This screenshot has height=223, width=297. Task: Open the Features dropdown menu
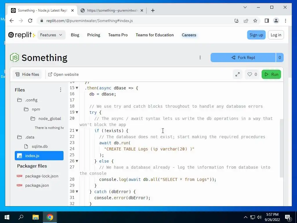coord(51,35)
